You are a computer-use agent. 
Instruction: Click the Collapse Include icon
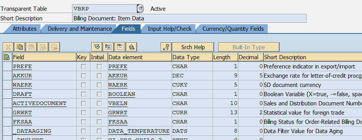(x=120, y=47)
